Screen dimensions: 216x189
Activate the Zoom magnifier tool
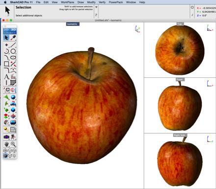(13, 144)
